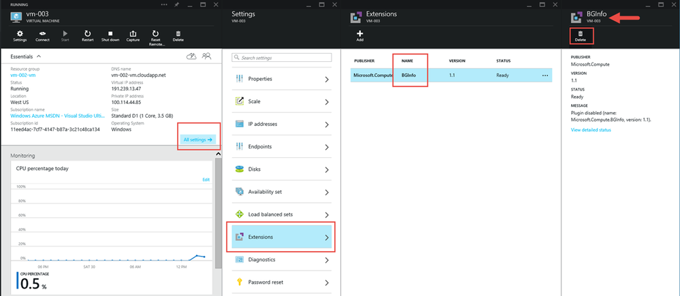Expand the Scale row chevron
This screenshot has height=296, width=680.
327,102
